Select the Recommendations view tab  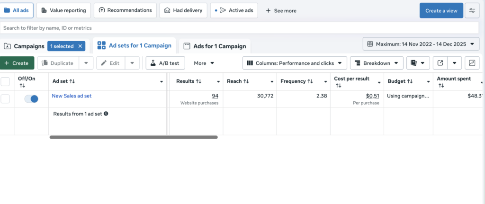point(125,10)
